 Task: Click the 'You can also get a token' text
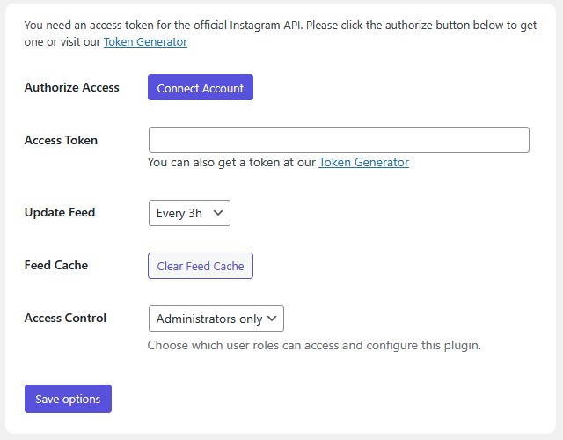point(230,162)
